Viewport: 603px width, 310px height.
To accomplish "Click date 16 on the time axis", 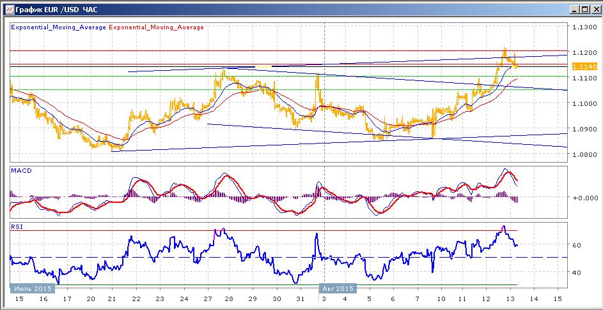I will tap(43, 299).
